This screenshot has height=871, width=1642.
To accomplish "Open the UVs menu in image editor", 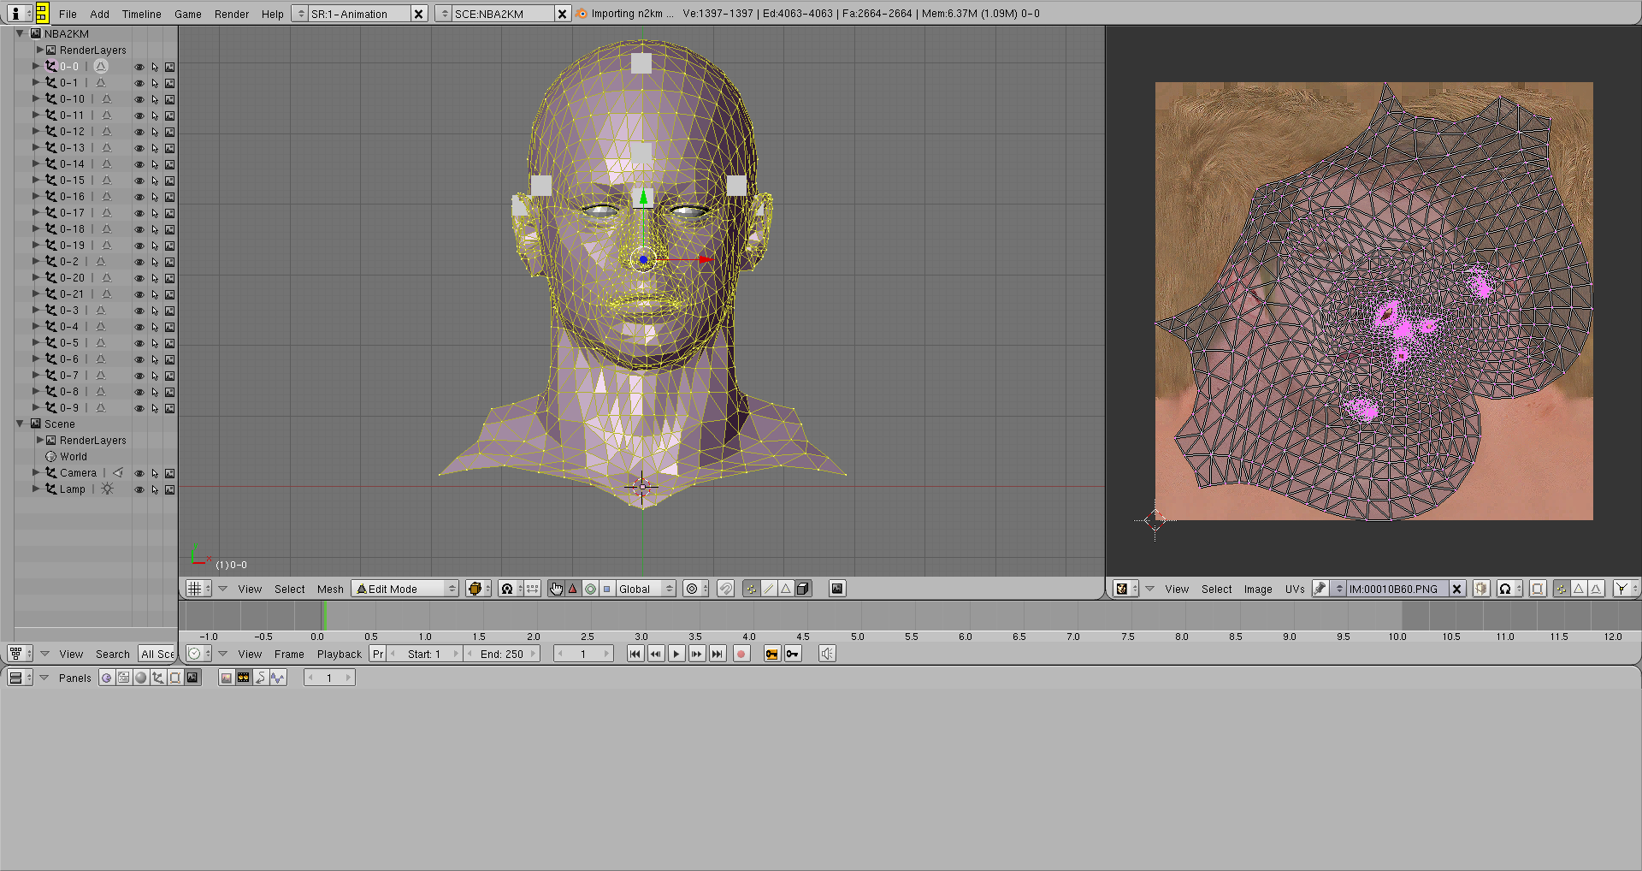I will pos(1294,589).
